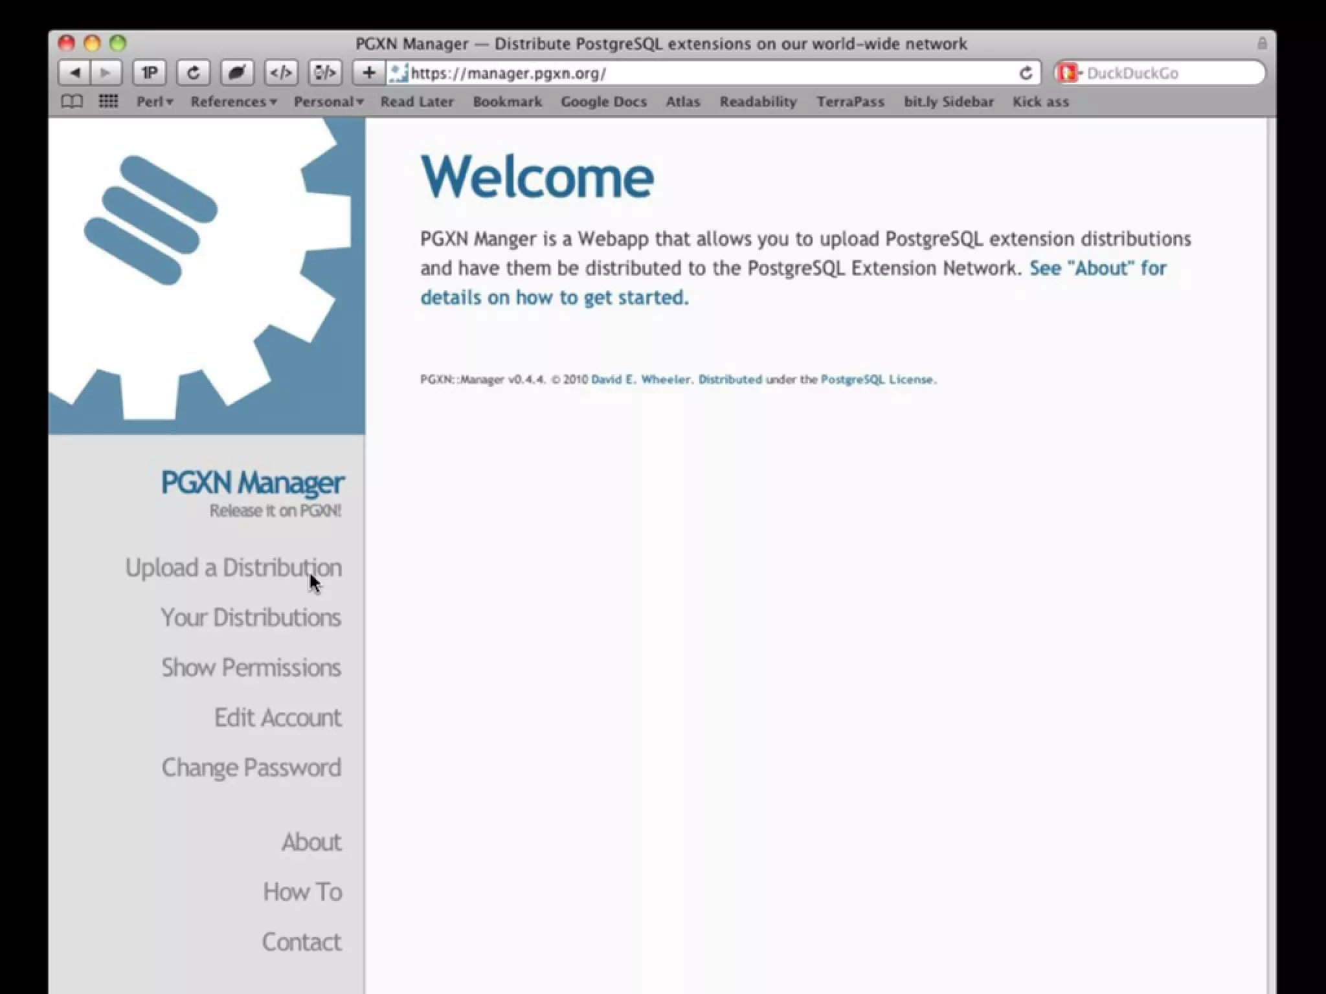1326x994 pixels.
Task: Reload the page from the address bar icon
Action: 1026,73
